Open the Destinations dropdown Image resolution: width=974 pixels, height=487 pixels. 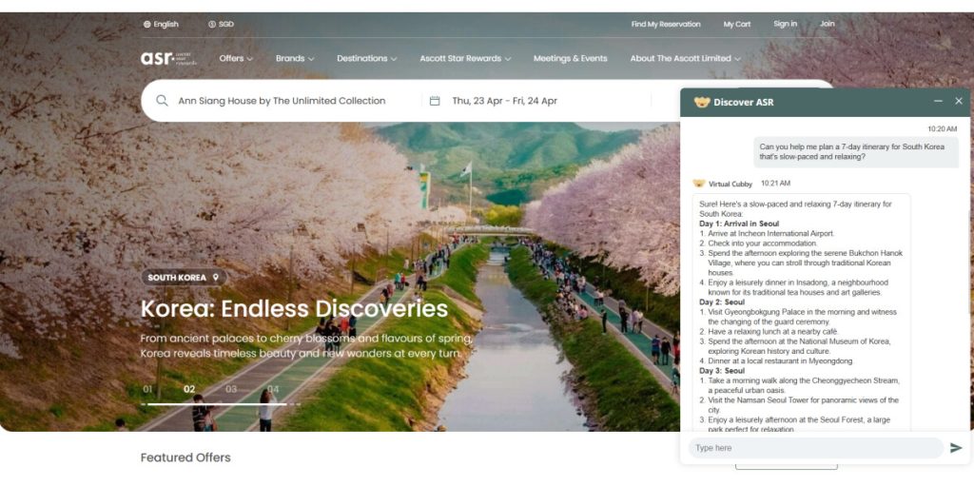point(366,59)
